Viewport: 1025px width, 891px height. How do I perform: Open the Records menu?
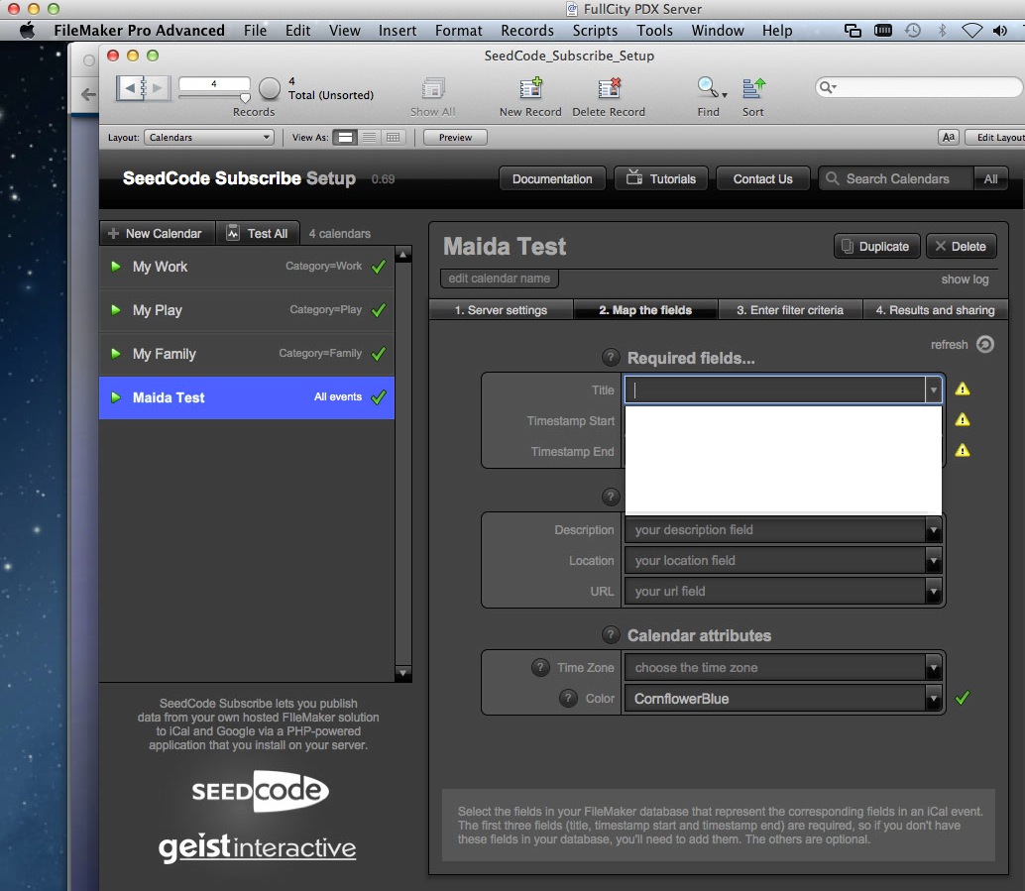tap(527, 30)
